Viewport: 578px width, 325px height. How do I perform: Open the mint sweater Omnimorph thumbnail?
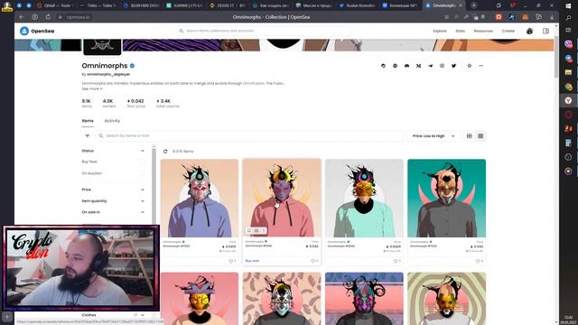click(364, 199)
